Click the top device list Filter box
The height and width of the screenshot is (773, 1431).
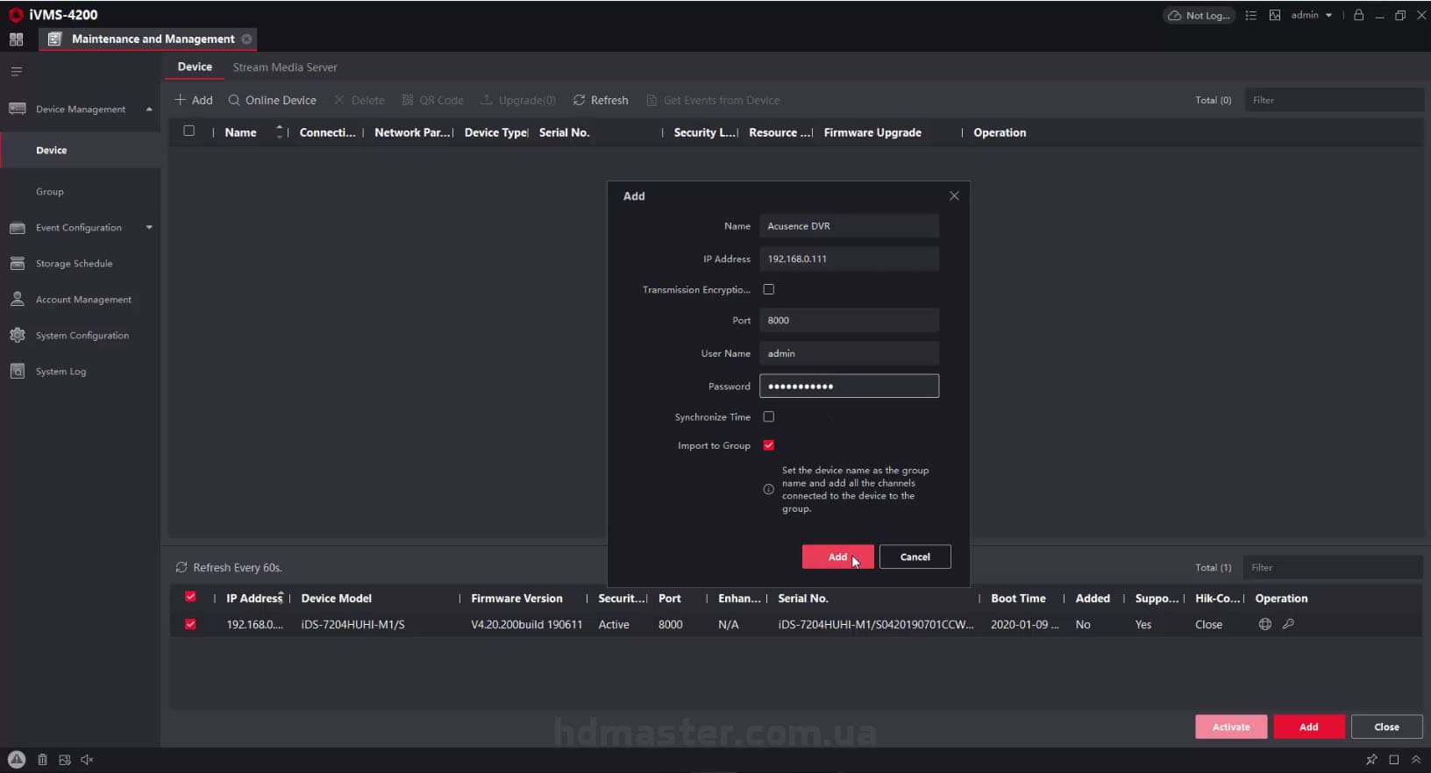(1333, 100)
